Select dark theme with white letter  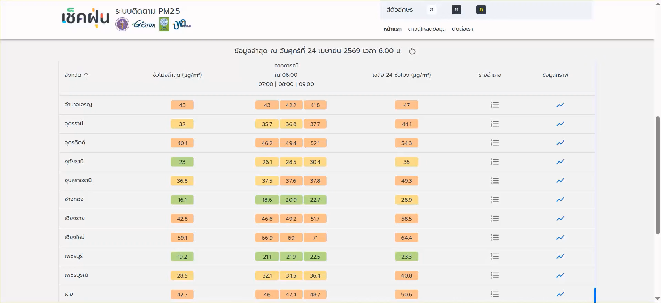click(456, 10)
